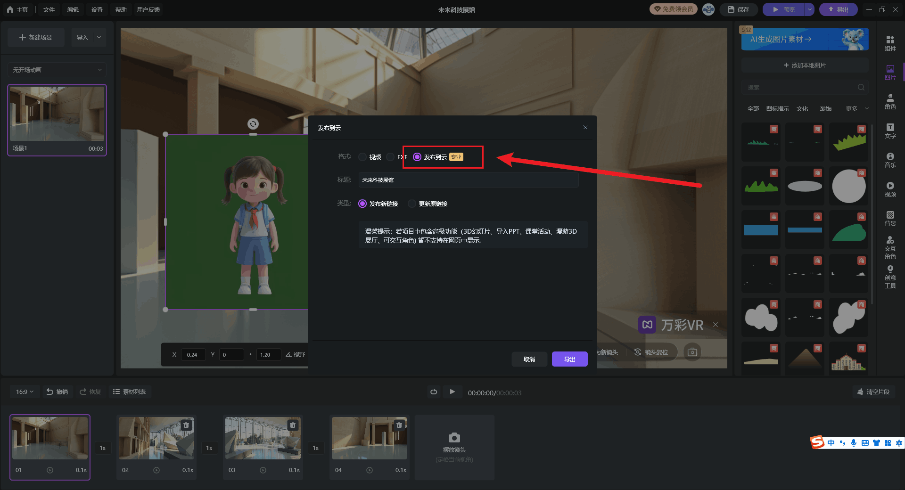Open the 16:9 aspect ratio dropdown
Screen dimensions: 905x490
pyautogui.click(x=25, y=392)
